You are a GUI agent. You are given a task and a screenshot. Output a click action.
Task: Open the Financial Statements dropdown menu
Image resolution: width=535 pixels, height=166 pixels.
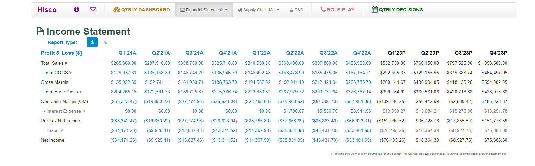204,10
